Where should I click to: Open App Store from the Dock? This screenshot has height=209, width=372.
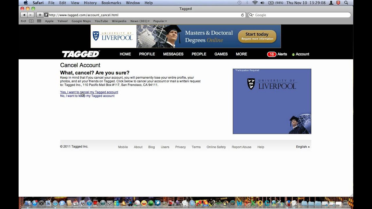click(35, 203)
